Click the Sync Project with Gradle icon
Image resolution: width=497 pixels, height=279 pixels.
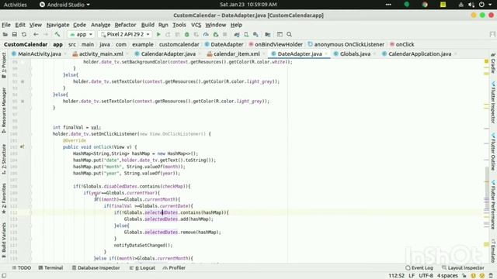click(x=236, y=34)
